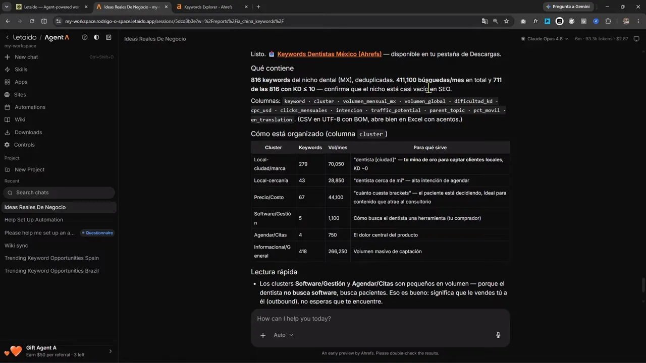Open Sites in sidebar

pyautogui.click(x=20, y=94)
